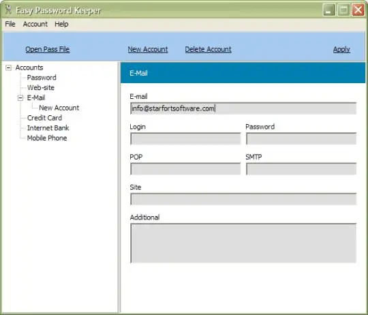Click the New Account link in the toolbar

pos(148,49)
